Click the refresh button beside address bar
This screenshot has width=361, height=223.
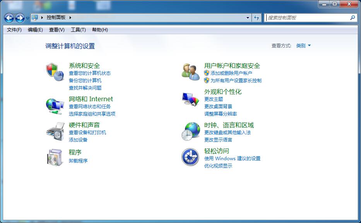click(x=257, y=17)
